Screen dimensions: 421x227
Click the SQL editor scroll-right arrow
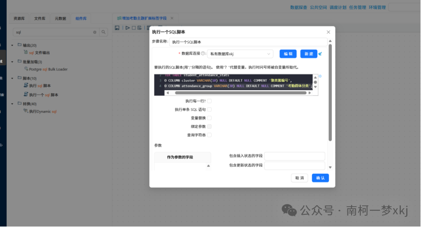click(310, 93)
